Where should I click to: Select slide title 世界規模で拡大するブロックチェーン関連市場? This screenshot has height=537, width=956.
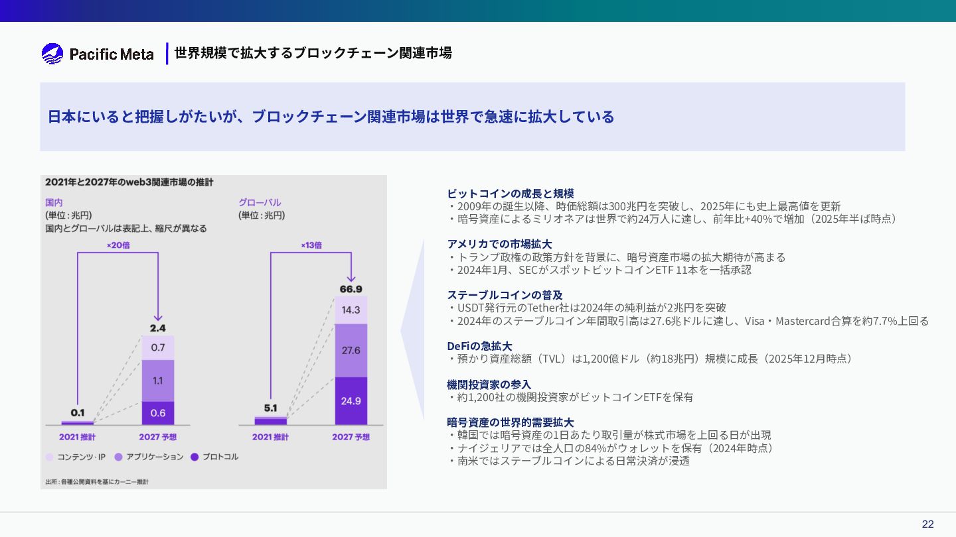pos(313,53)
